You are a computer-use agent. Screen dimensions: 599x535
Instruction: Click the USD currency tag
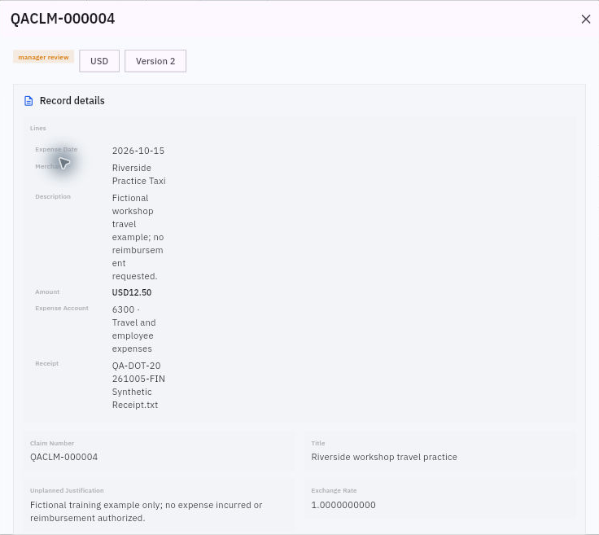coord(99,61)
